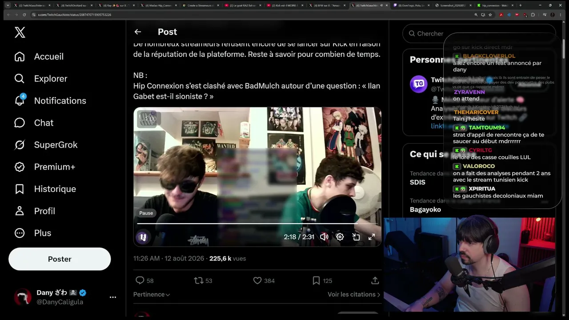The image size is (569, 320).
Task: Switch to the Create a Streameurs tab
Action: click(x=200, y=5)
